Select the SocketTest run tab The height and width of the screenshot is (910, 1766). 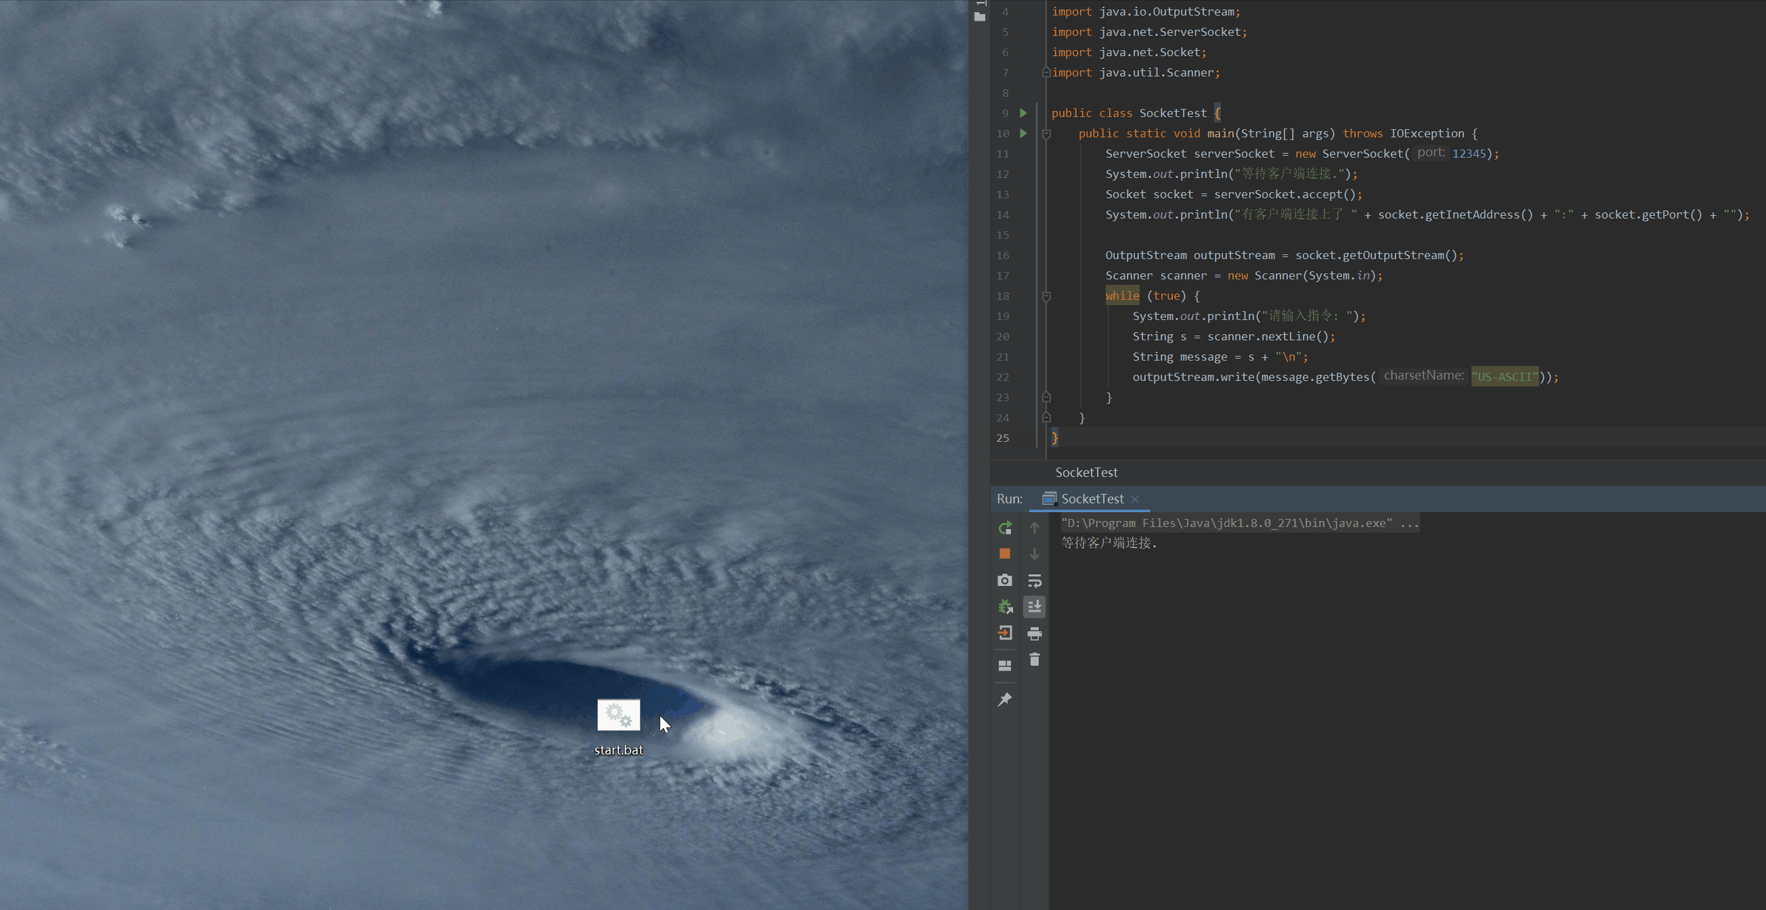tap(1092, 499)
